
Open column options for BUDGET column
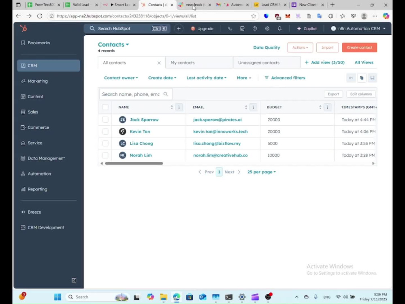(327, 107)
